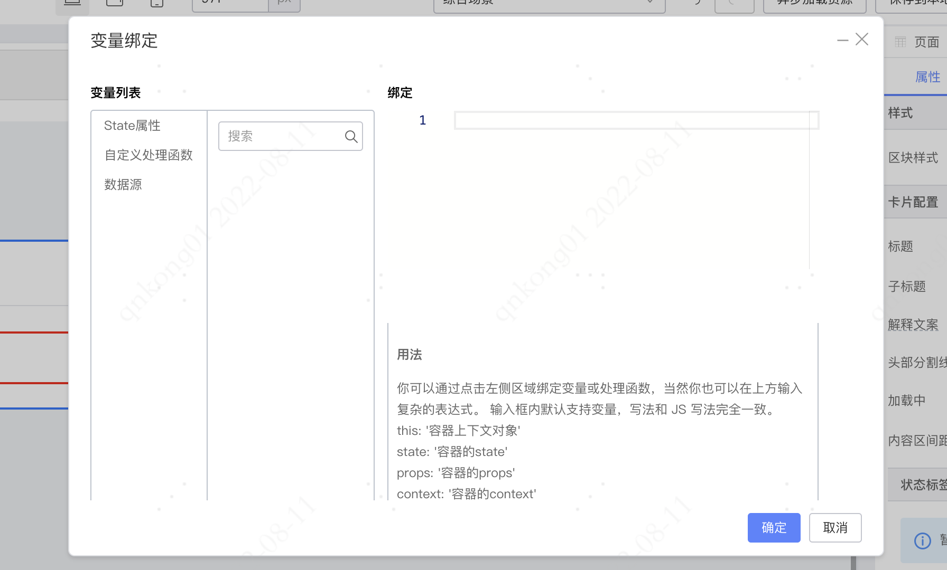The image size is (947, 570).
Task: Select 自定义处理函数 category
Action: pos(148,155)
